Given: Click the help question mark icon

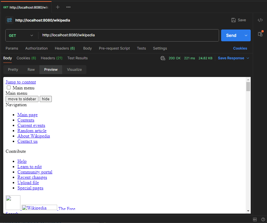Looking at the screenshot, I should click(x=263, y=219).
